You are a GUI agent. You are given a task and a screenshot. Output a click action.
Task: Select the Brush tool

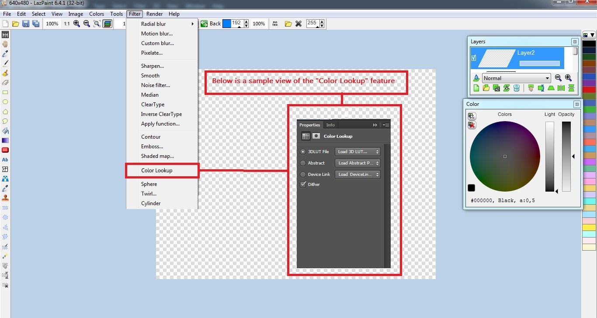(x=5, y=73)
